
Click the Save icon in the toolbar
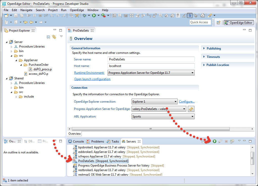(16, 16)
